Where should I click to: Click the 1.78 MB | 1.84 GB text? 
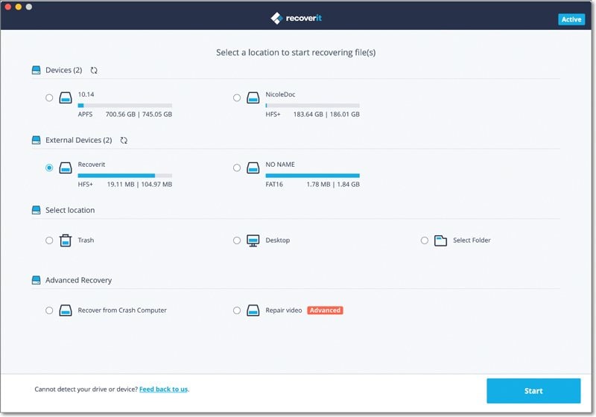(333, 184)
